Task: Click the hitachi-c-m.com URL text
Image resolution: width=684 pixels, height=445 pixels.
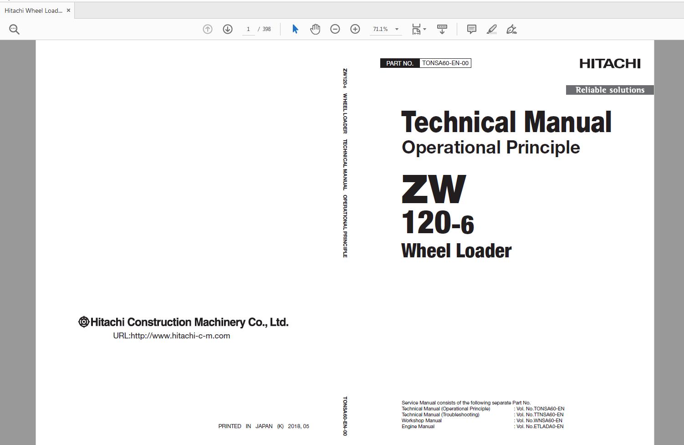Action: tap(172, 336)
